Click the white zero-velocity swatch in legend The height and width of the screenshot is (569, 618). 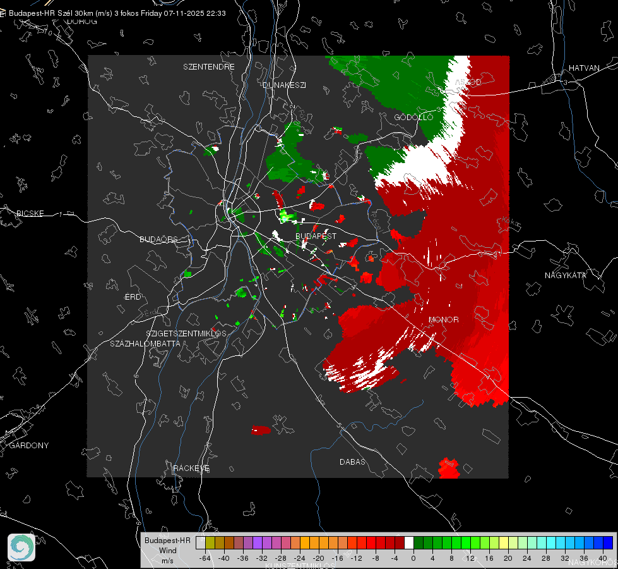click(x=409, y=542)
